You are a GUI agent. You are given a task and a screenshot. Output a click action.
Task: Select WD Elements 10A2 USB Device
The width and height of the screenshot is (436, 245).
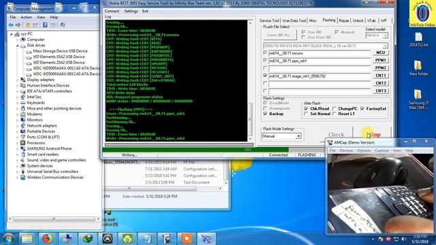coord(59,56)
